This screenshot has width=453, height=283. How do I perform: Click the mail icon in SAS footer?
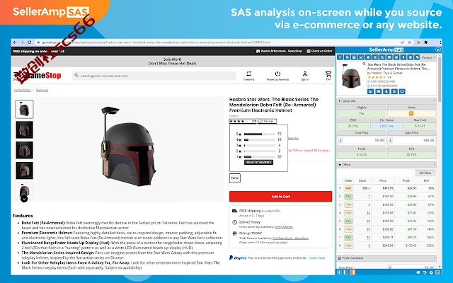point(438,272)
